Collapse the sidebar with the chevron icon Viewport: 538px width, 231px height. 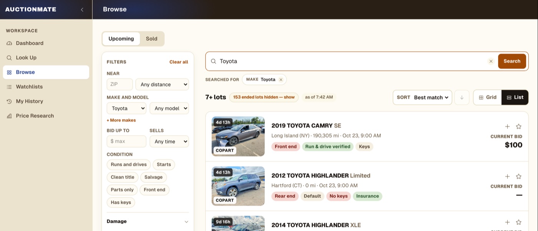pyautogui.click(x=82, y=10)
